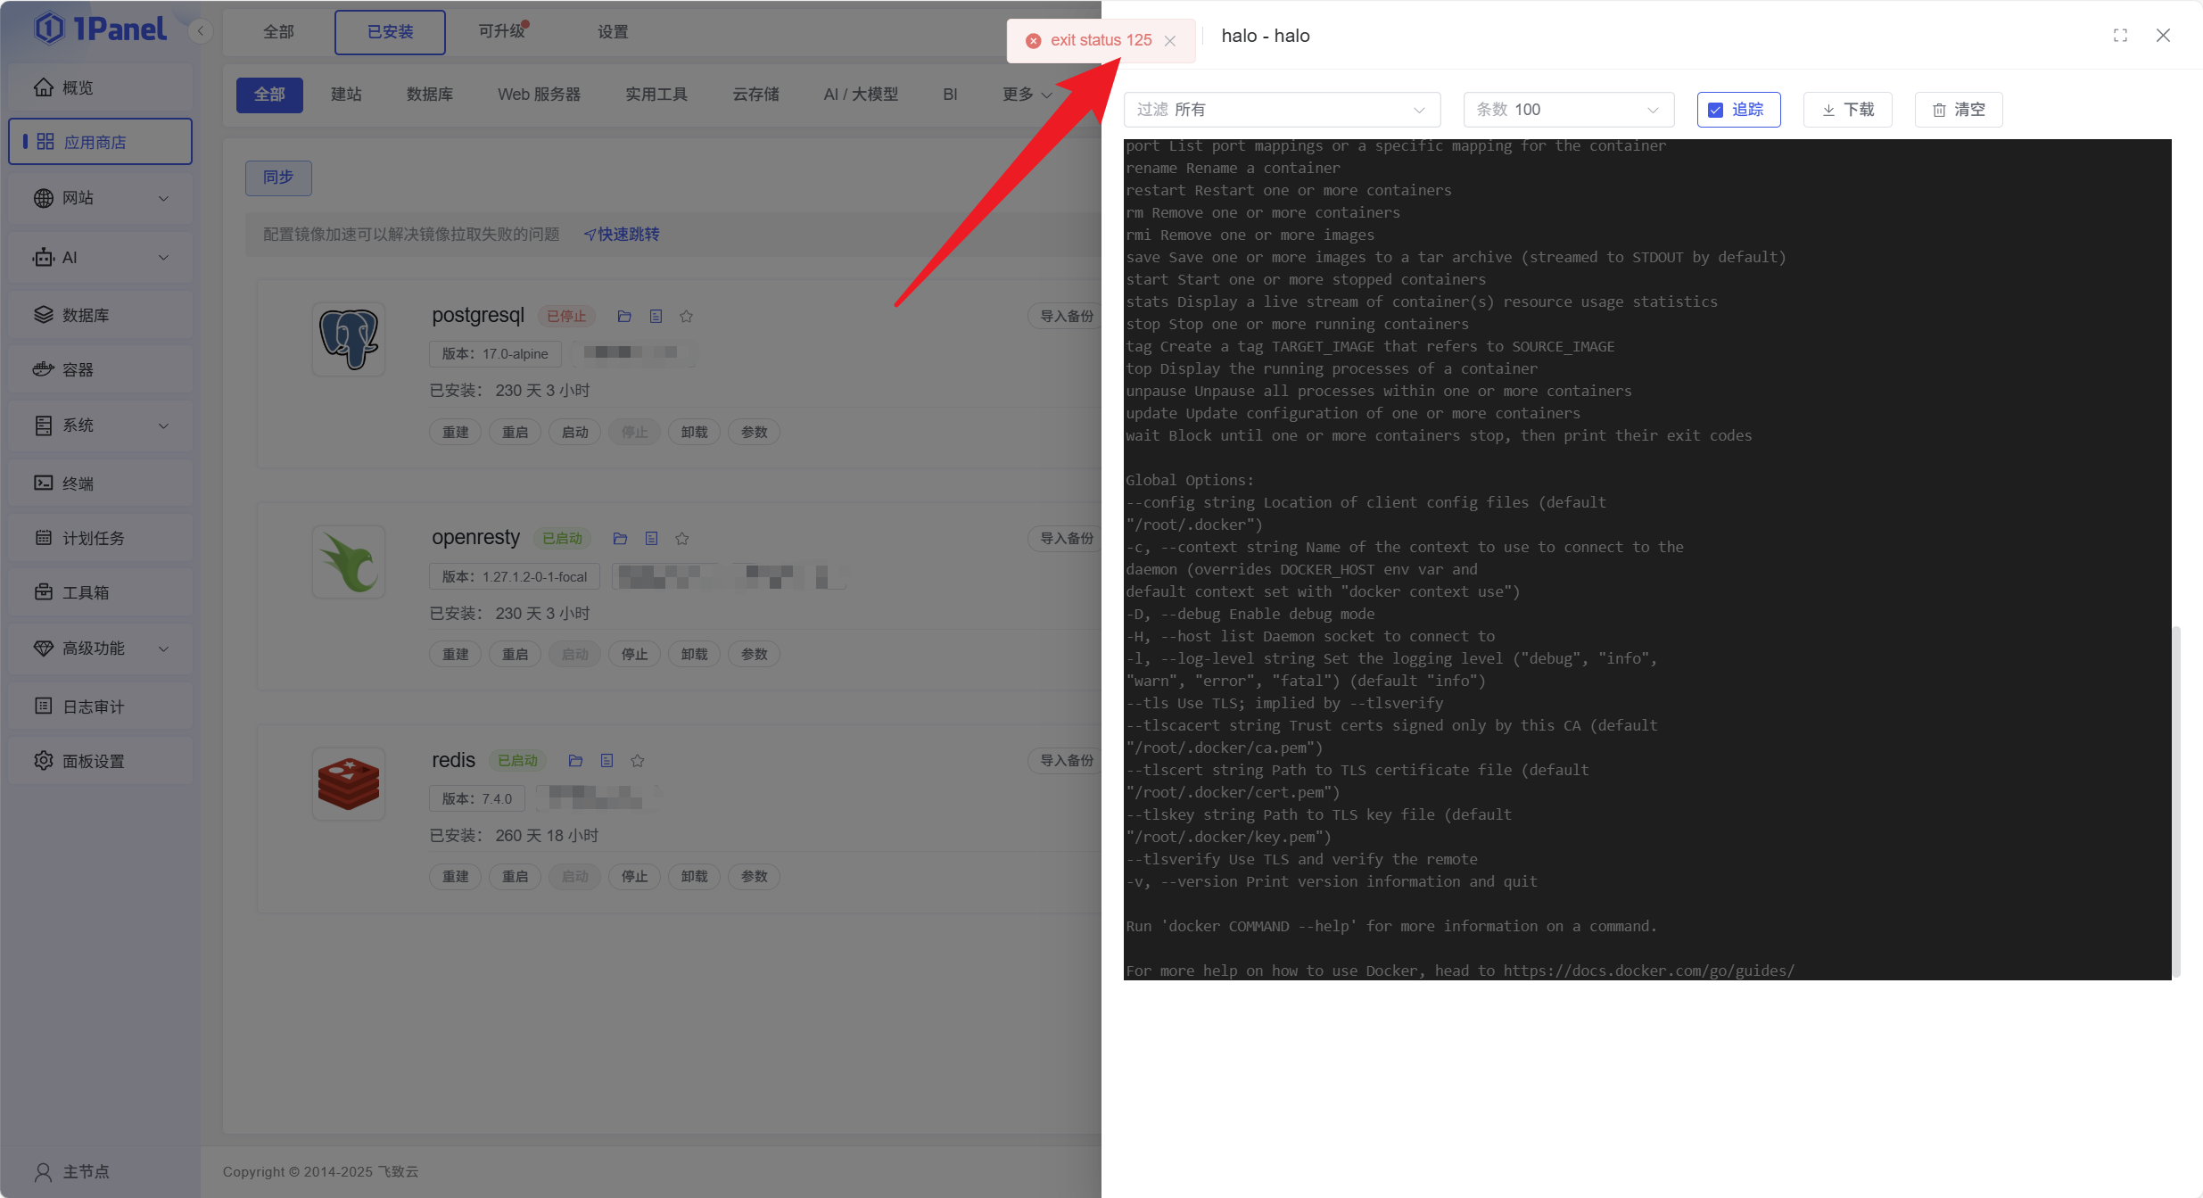2203x1198 pixels.
Task: Expand the 系统 sidebar menu
Action: (x=100, y=425)
